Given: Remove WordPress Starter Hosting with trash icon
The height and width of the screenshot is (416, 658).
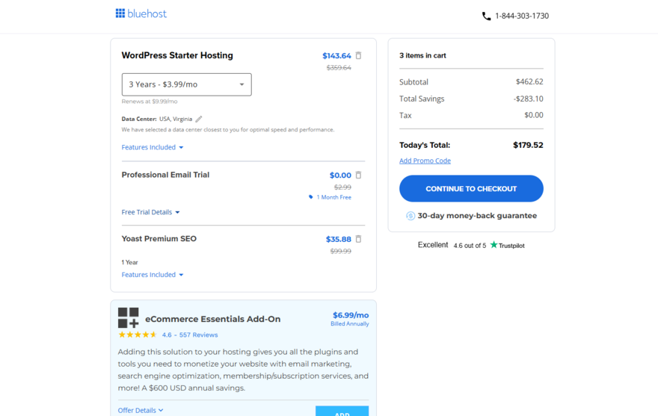Looking at the screenshot, I should point(358,55).
